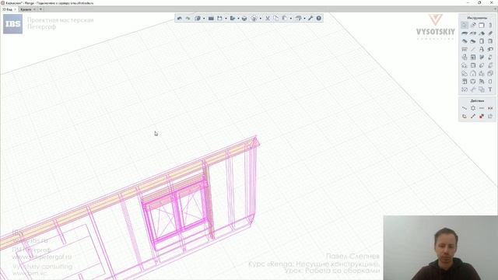This screenshot has width=498, height=280.
Task: Click the globe-shaped toolbar icon
Action: (254, 19)
